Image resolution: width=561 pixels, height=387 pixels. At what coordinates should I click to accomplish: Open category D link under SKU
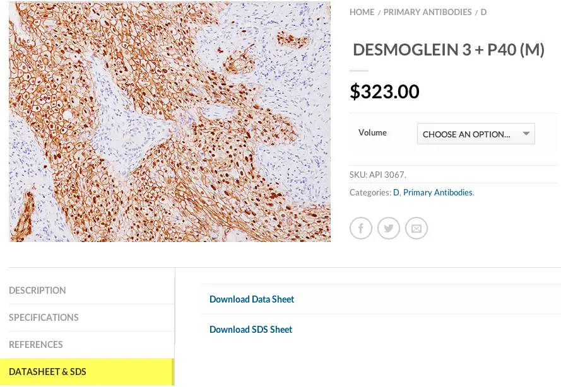click(396, 192)
